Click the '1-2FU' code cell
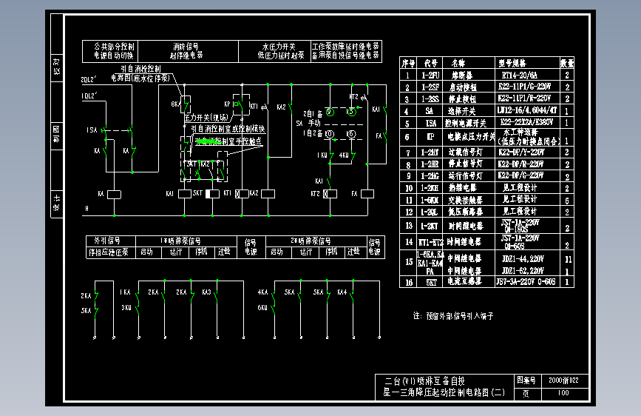Image resolution: width=641 pixels, height=416 pixels. [x=430, y=76]
